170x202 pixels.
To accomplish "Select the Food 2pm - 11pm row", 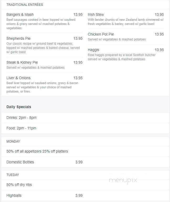I will point(85,128).
